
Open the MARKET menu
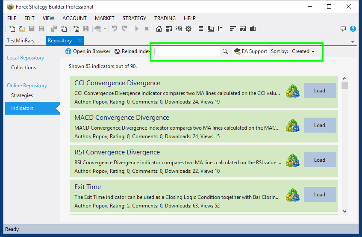point(104,18)
